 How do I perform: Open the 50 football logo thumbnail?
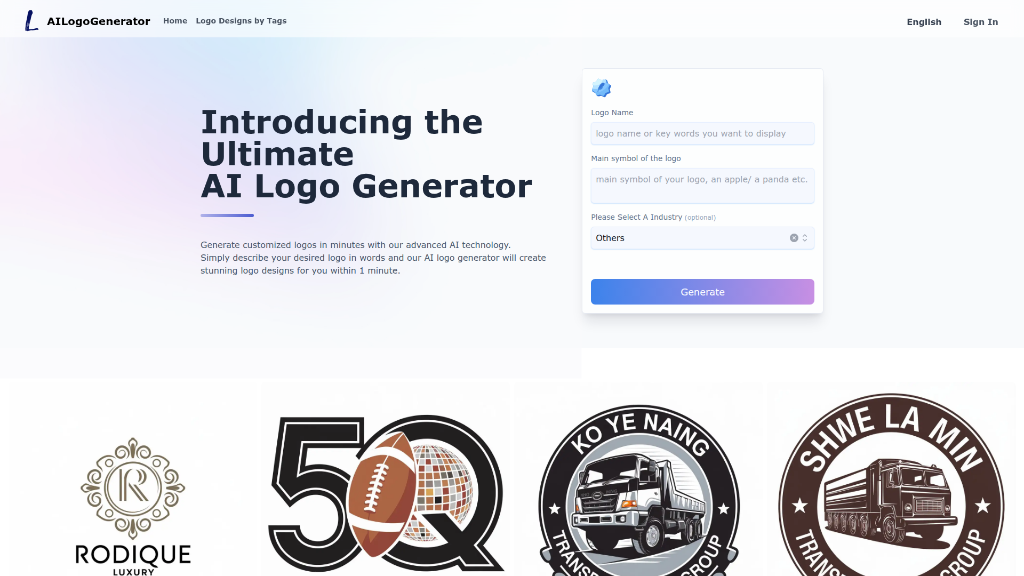coord(385,480)
